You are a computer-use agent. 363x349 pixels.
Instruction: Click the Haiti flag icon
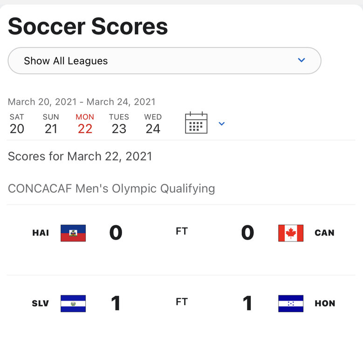[73, 233]
